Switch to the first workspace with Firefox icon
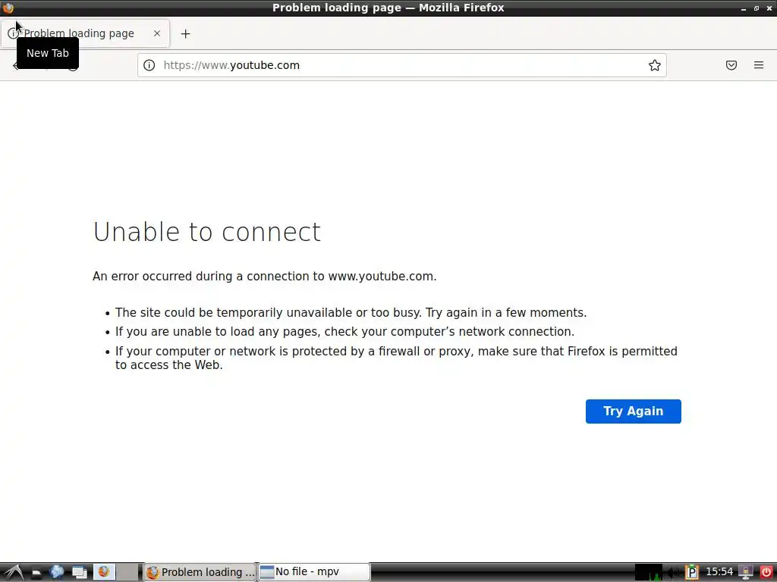 click(104, 572)
